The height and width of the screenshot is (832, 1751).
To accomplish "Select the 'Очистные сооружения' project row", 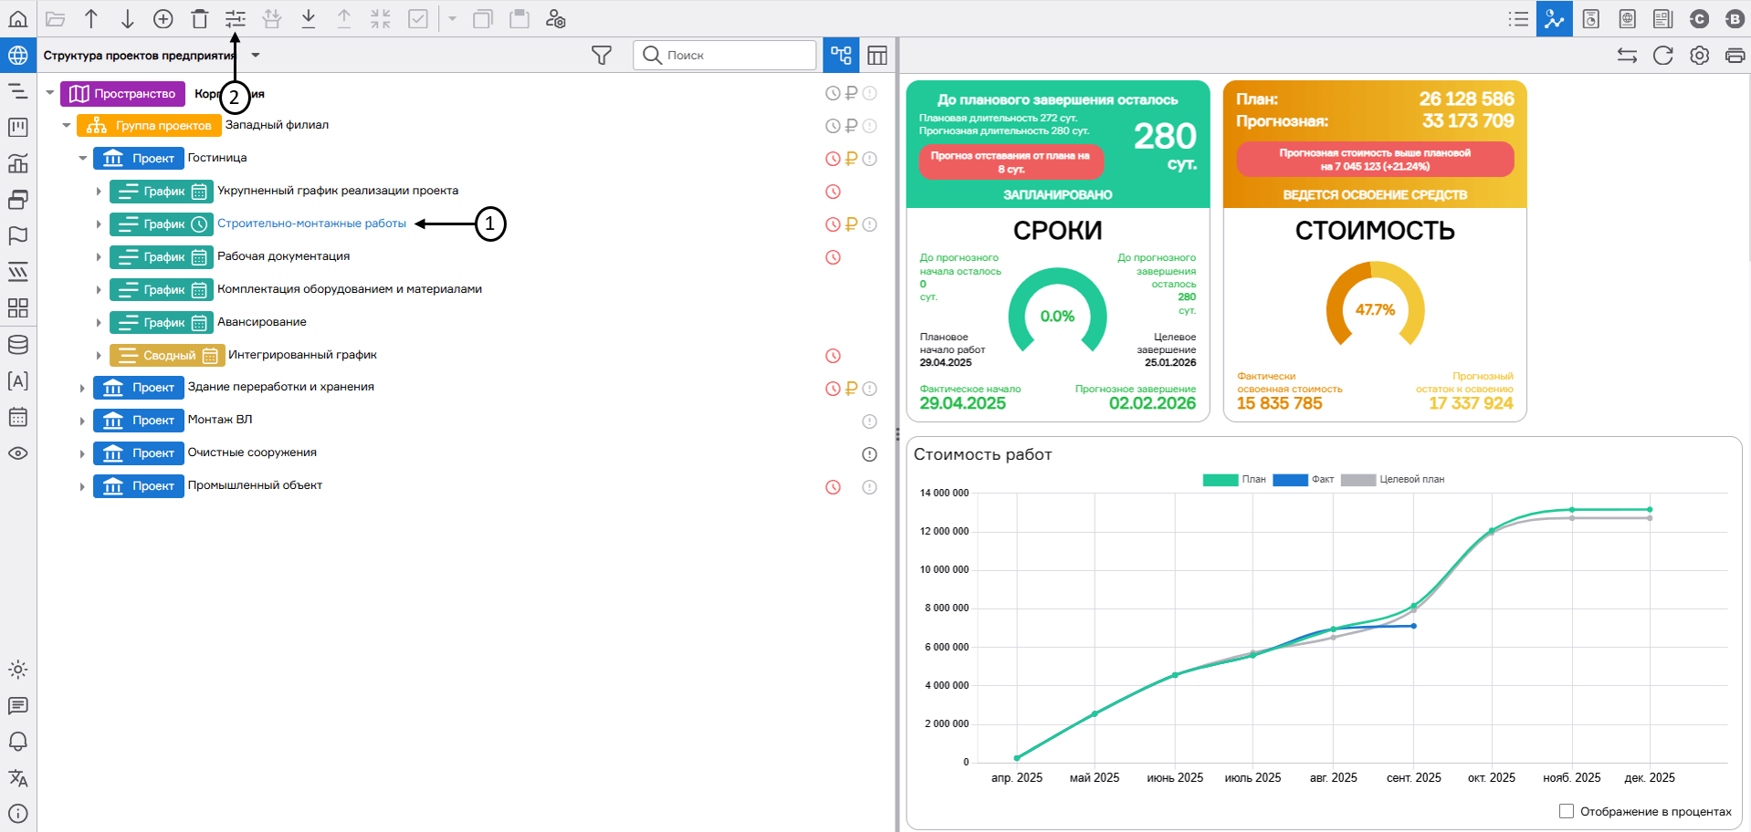I will (252, 452).
